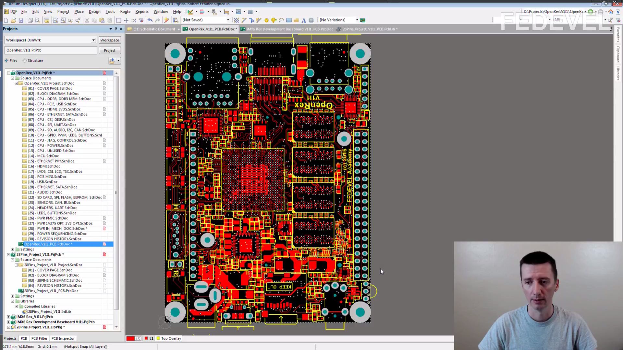
Task: Pin the Projects panel with pushpin
Action: [116, 29]
